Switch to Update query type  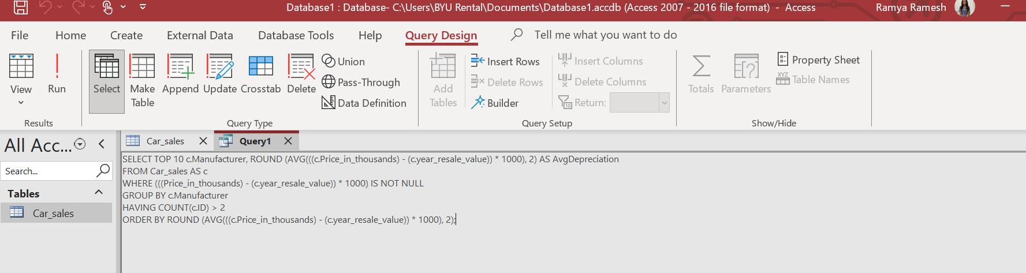[219, 73]
